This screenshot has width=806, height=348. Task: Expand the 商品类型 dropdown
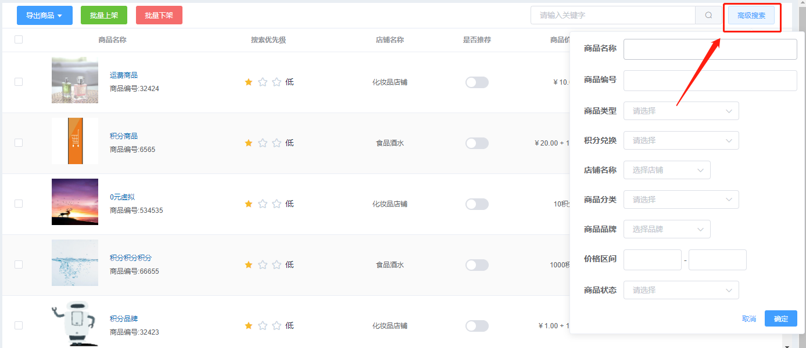point(681,111)
